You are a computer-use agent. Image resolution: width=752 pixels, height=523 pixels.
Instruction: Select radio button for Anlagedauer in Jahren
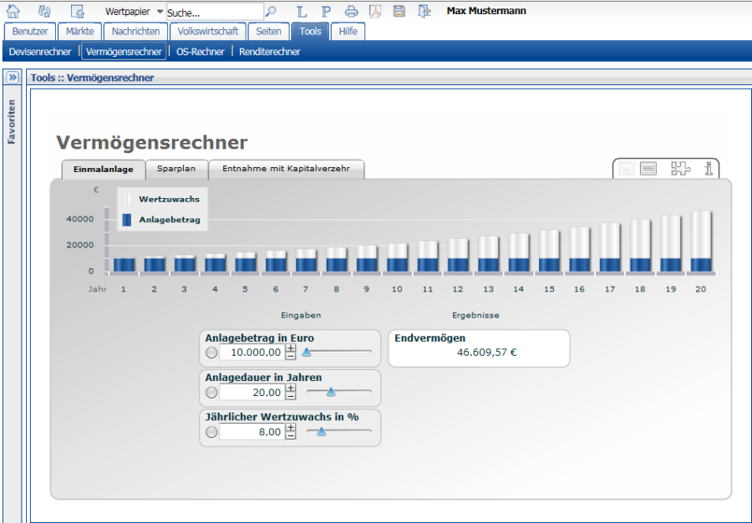[211, 392]
